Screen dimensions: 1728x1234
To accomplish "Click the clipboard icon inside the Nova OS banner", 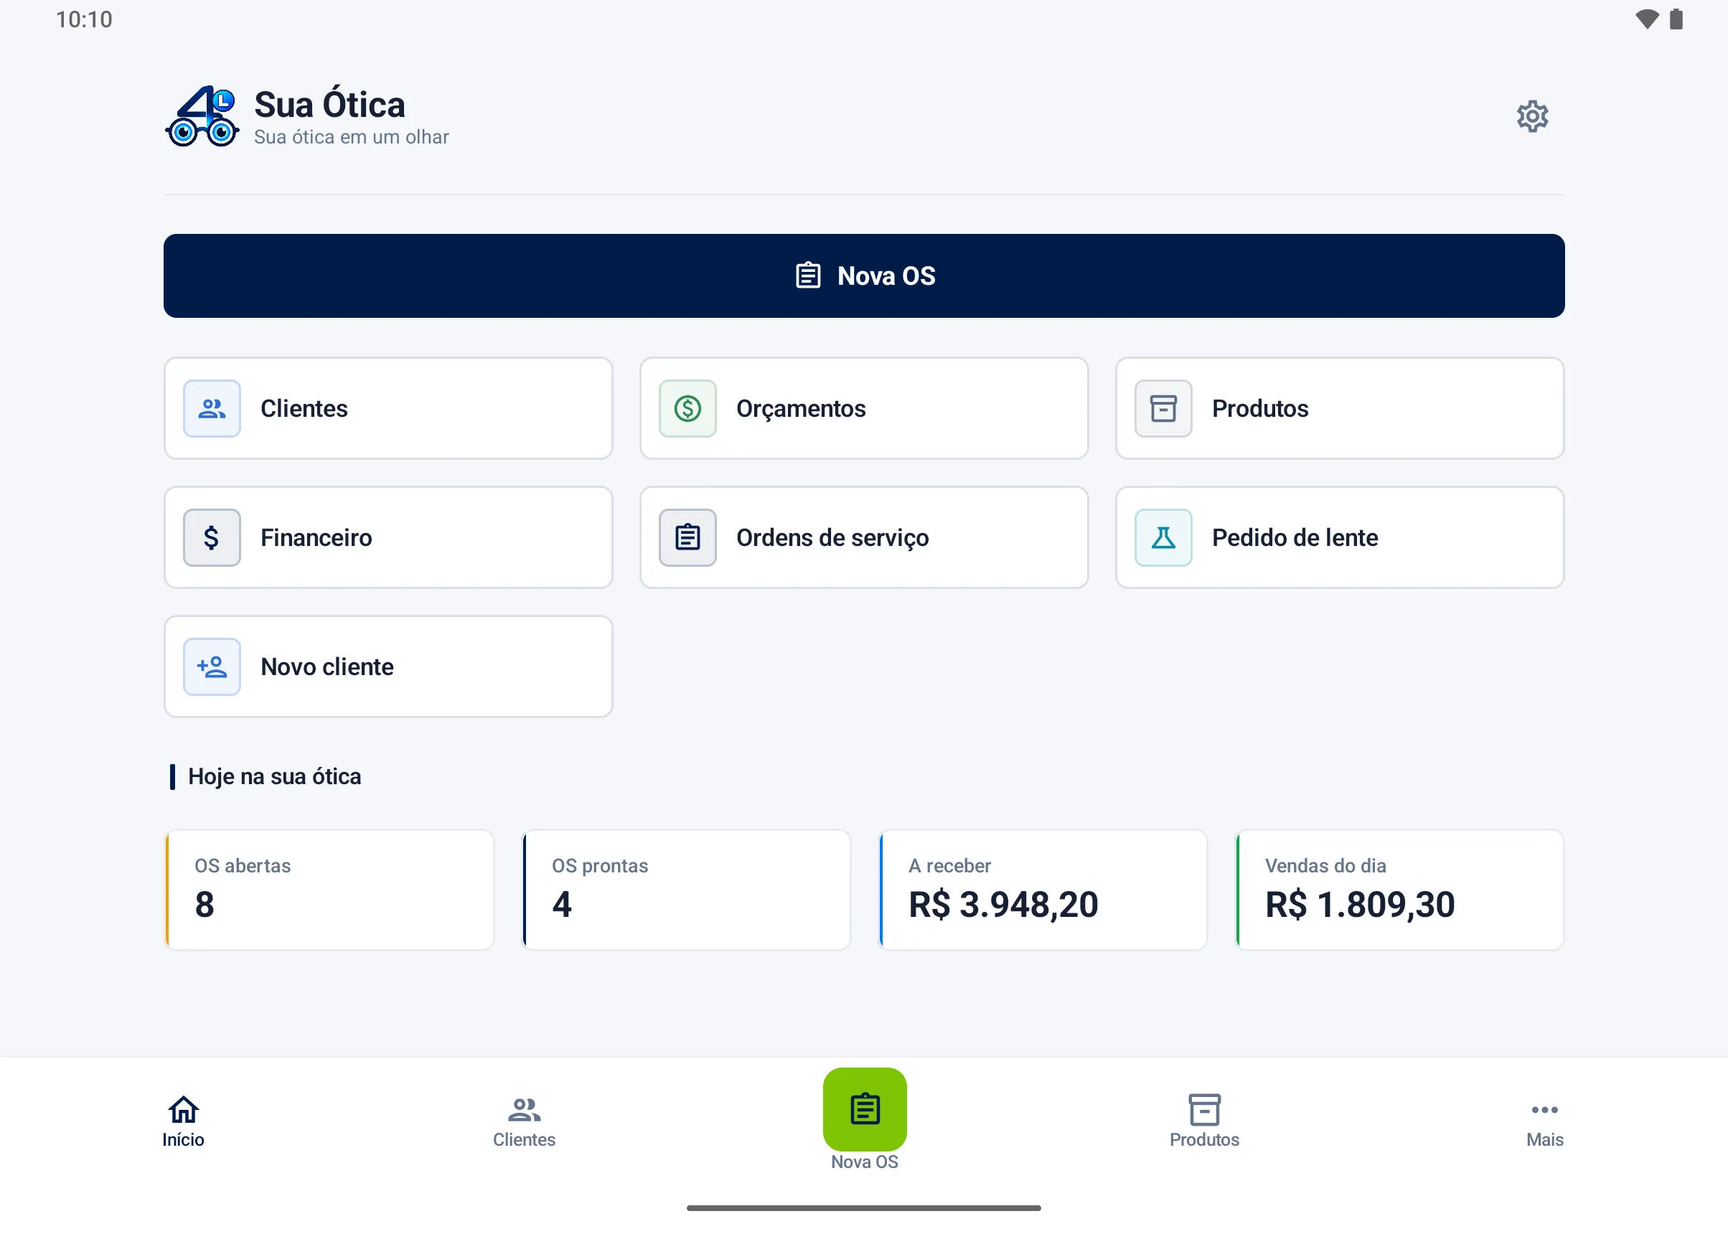I will 808,275.
